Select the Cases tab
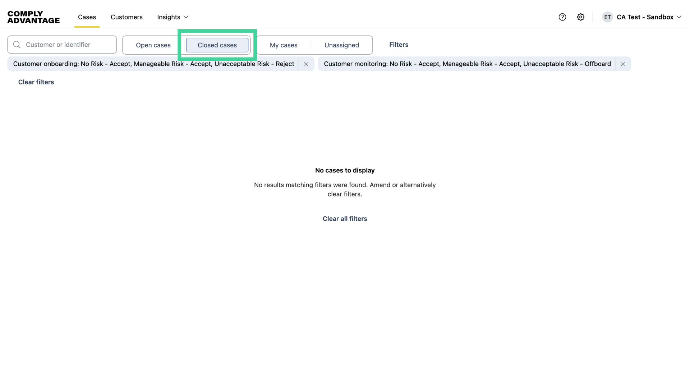 pos(87,17)
